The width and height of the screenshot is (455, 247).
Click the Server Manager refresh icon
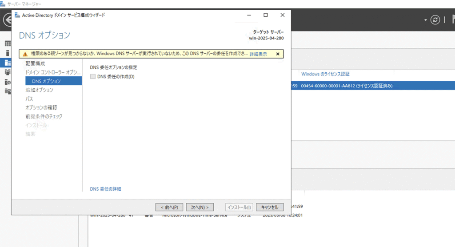[x=435, y=20]
